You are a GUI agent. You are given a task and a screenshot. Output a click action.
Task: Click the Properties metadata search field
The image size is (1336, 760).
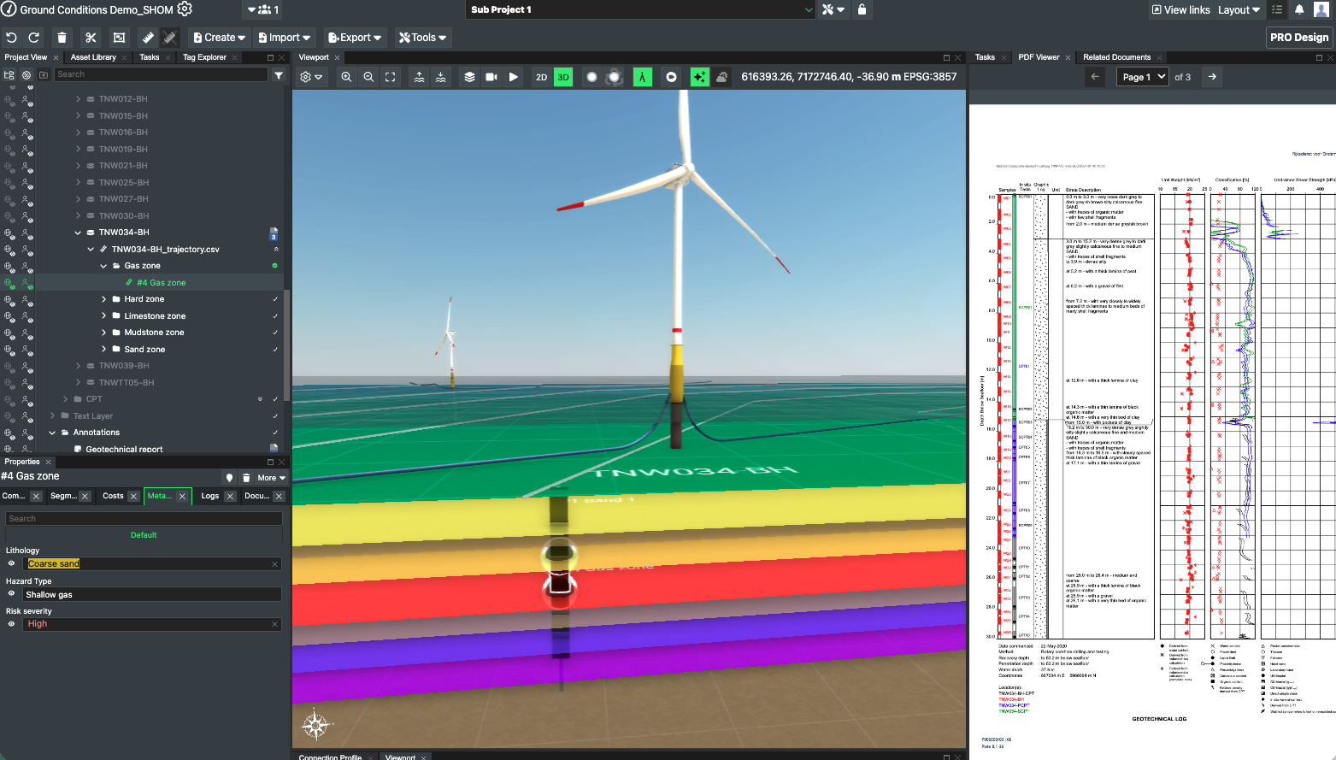(x=144, y=519)
